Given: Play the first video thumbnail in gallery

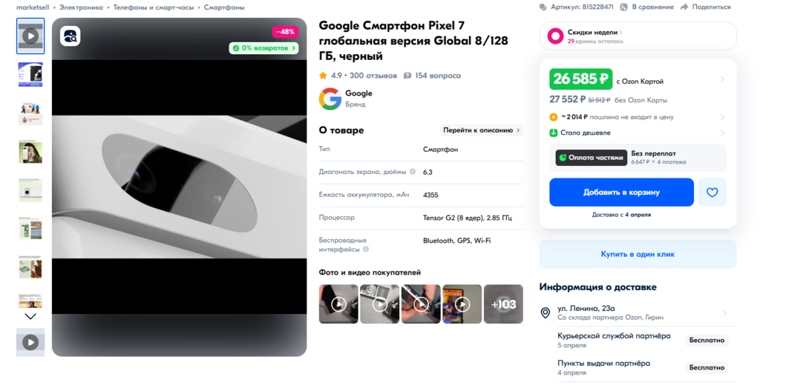Looking at the screenshot, I should [x=30, y=36].
